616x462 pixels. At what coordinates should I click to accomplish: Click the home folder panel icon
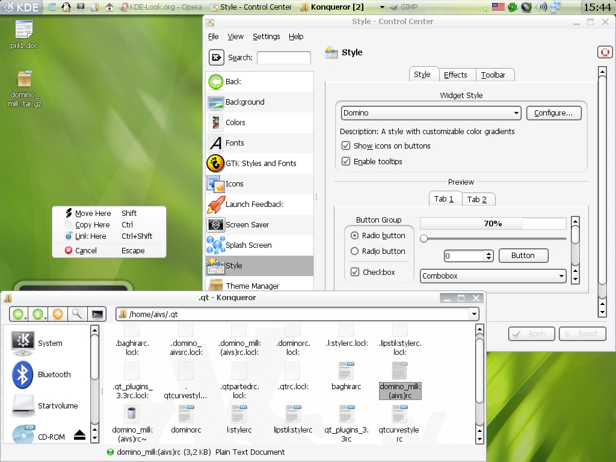pyautogui.click(x=109, y=7)
